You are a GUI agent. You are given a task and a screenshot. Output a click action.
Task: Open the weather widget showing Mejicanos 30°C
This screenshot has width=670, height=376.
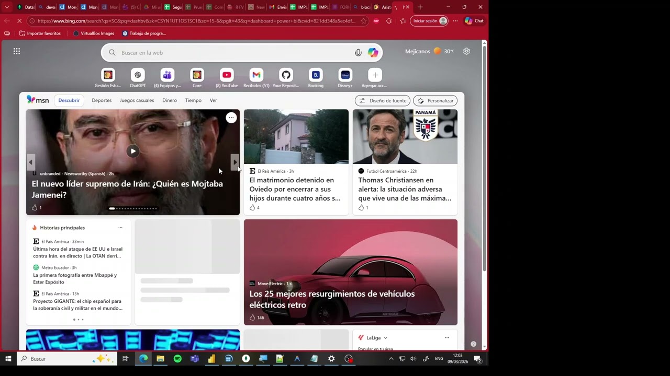coord(429,51)
